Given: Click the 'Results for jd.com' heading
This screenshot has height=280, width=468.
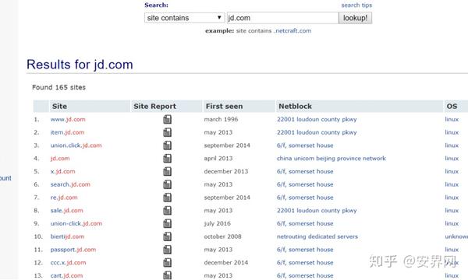Looking at the screenshot, I should coord(80,65).
